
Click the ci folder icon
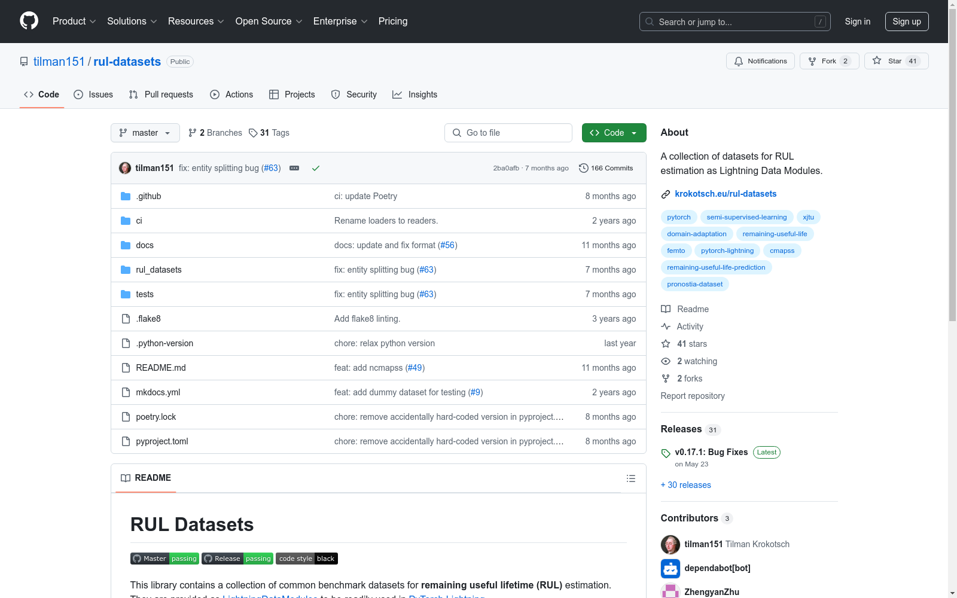click(126, 221)
